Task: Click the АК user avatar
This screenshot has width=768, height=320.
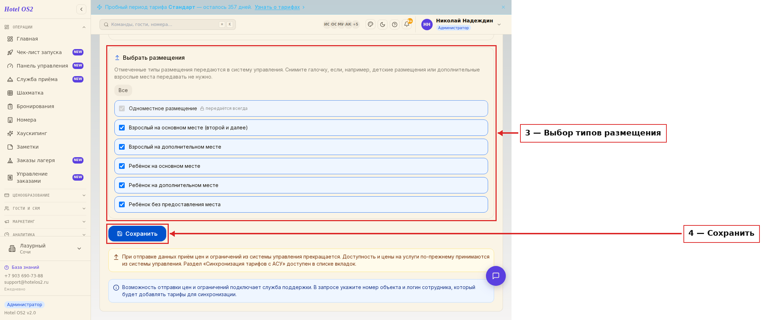Action: point(348,24)
